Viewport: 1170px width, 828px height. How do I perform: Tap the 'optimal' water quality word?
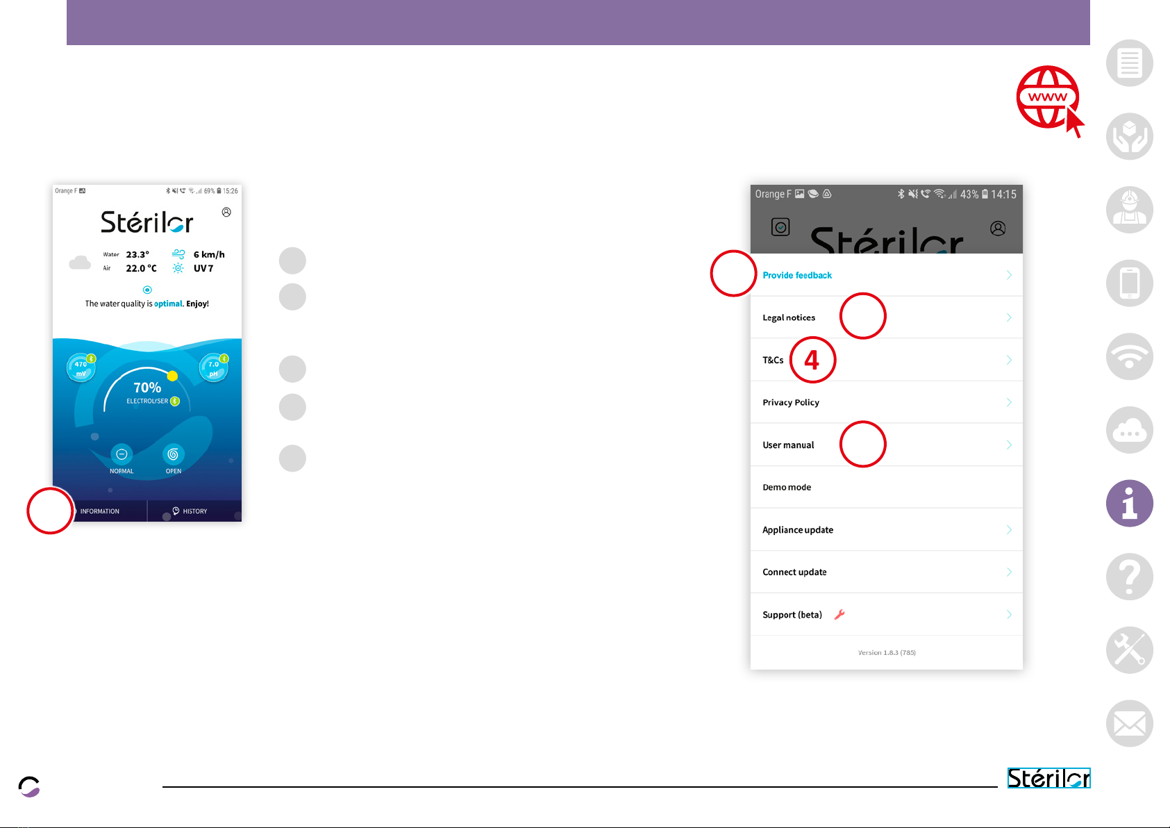pos(168,304)
